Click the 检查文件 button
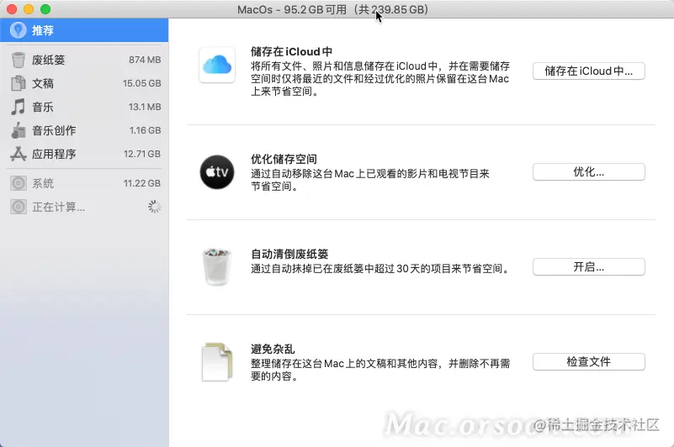Viewport: 674px width, 447px height. tap(588, 361)
